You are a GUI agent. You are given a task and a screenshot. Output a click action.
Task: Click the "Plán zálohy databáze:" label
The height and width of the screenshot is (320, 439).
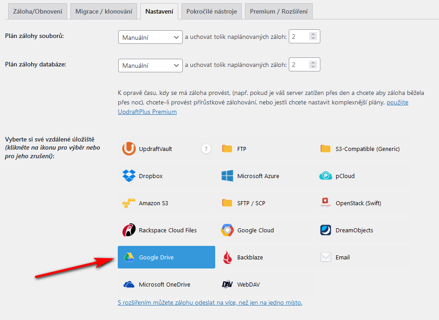coord(36,64)
